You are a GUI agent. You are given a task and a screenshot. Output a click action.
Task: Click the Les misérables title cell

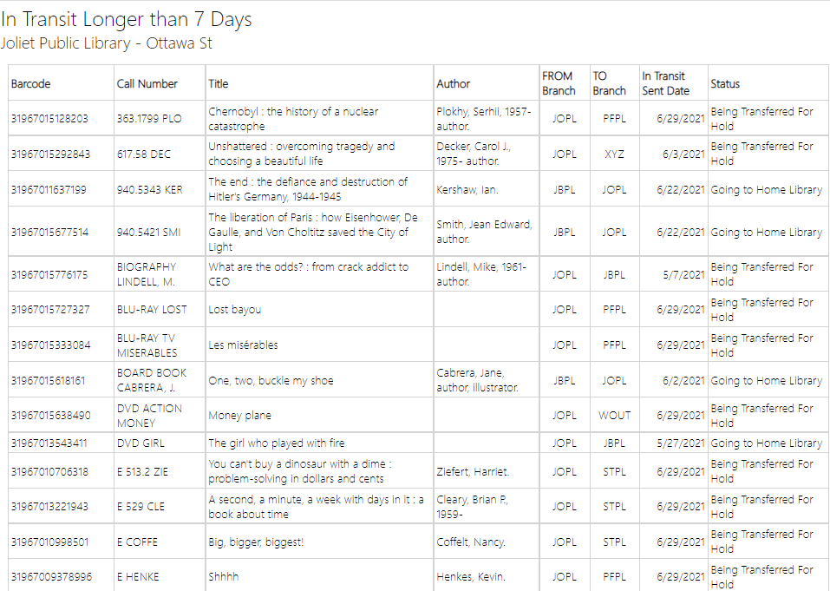click(243, 345)
